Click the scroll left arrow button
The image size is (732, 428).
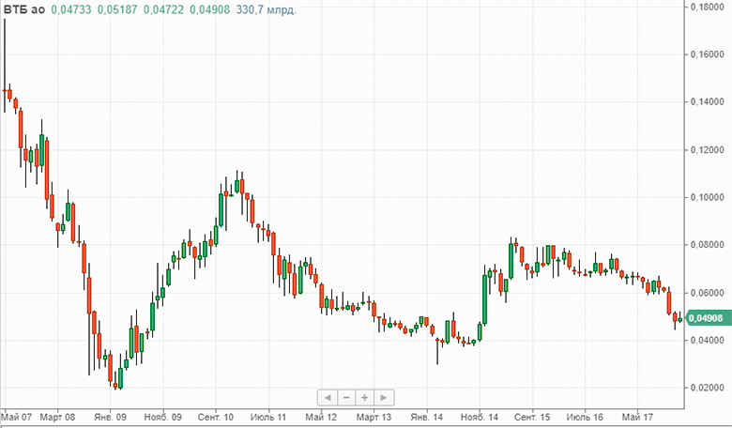pyautogui.click(x=328, y=398)
